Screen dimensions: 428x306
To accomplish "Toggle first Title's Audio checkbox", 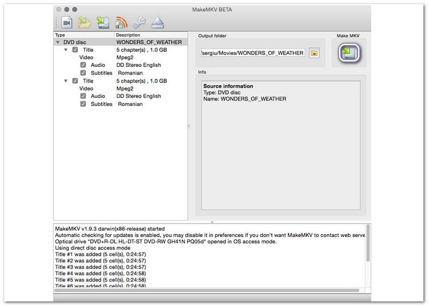I will tap(83, 65).
